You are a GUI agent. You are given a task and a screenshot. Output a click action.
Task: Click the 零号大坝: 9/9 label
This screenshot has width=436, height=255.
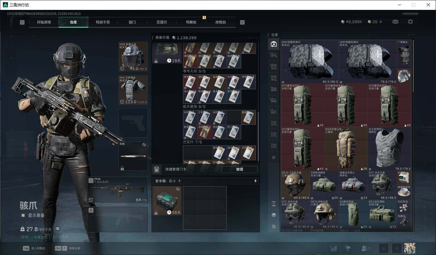tap(194, 71)
